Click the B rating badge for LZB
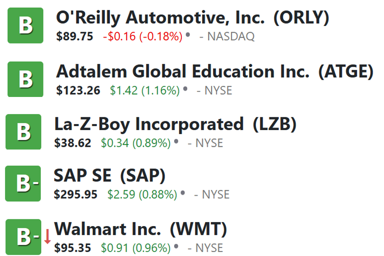This screenshot has height=256, width=384. [x=24, y=132]
